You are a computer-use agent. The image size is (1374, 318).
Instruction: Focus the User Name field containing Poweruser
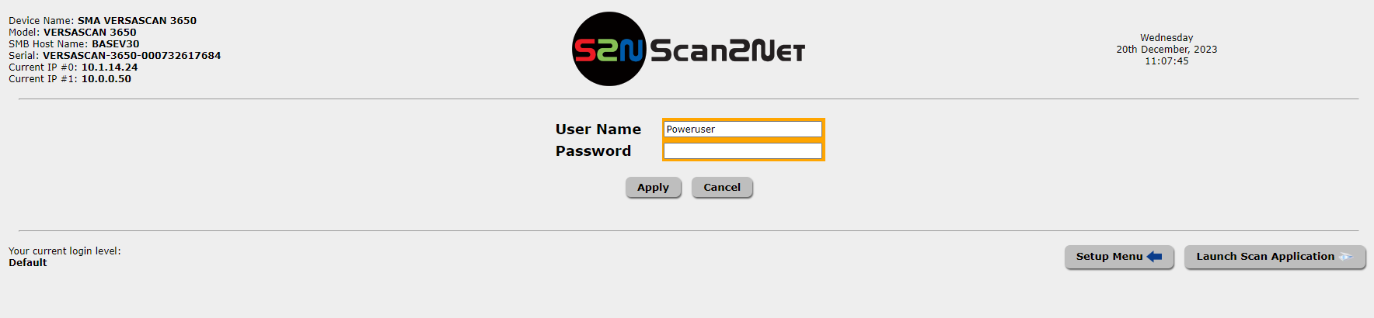[x=743, y=129]
